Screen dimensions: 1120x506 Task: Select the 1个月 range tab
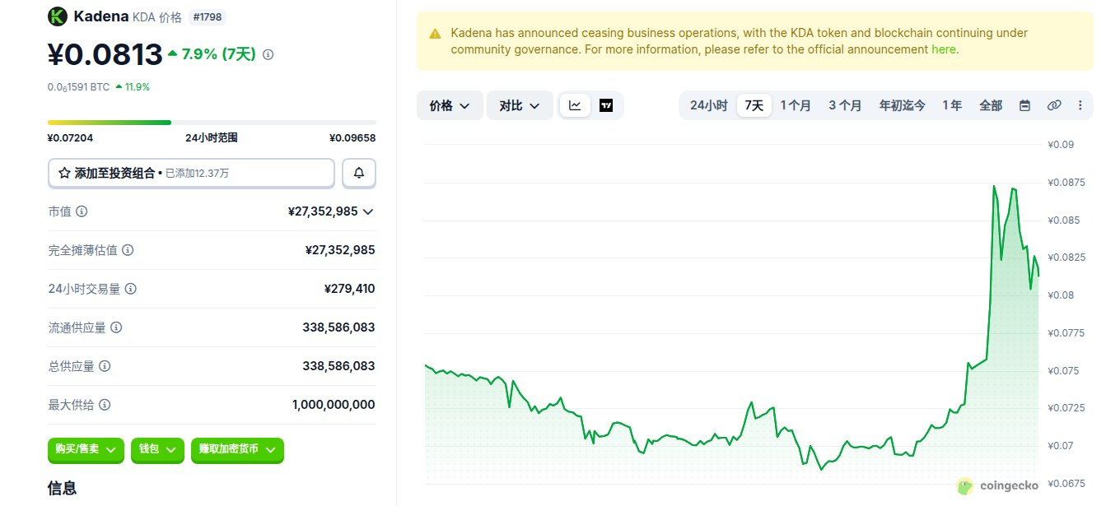click(796, 105)
